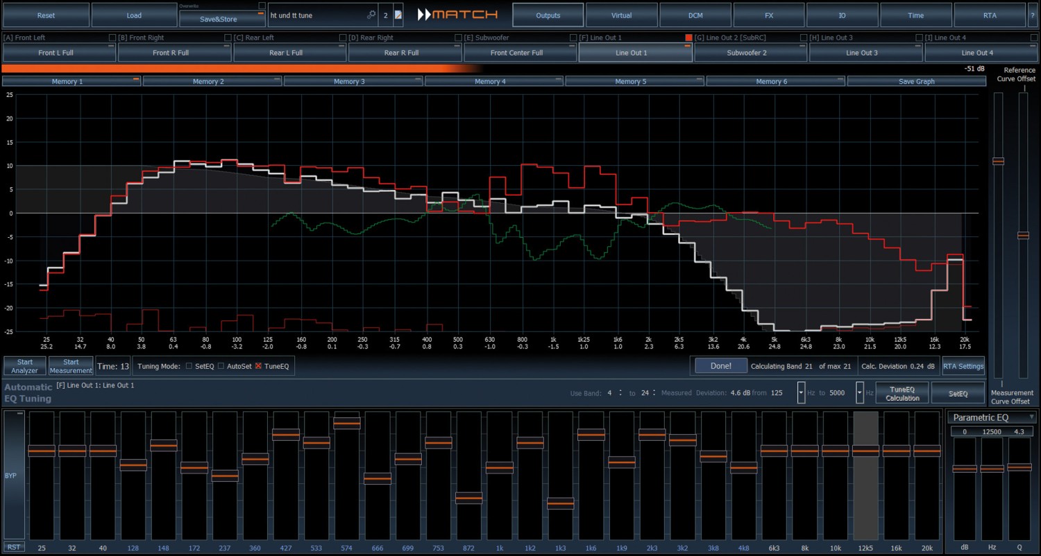The height and width of the screenshot is (556, 1041).
Task: Switch to the DCM tab
Action: pos(695,15)
